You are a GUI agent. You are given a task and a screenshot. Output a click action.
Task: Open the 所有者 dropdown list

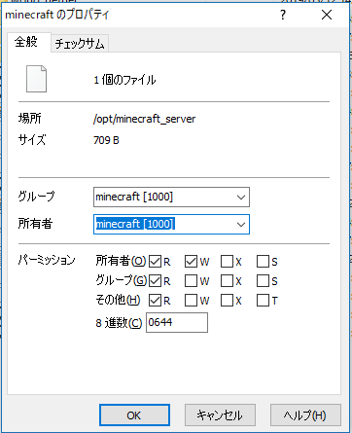241,225
